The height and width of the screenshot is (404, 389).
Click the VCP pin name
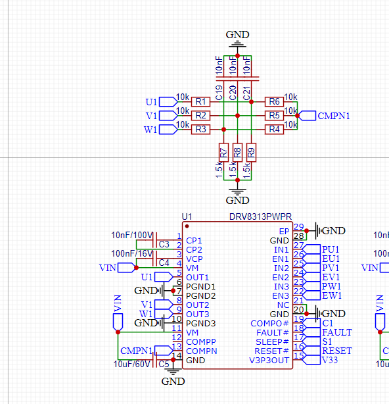pos(194,259)
